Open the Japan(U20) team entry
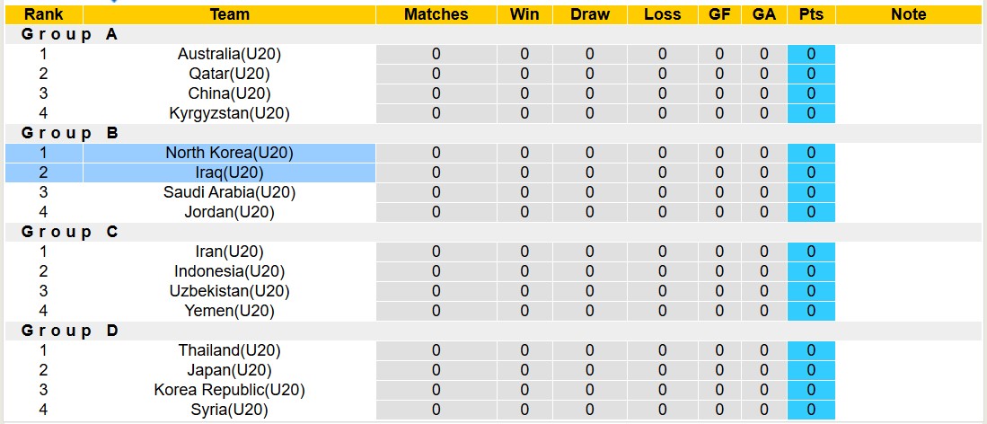987x424 pixels. [x=229, y=370]
